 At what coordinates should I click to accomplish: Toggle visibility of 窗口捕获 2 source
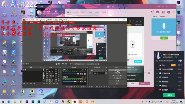coord(56,72)
